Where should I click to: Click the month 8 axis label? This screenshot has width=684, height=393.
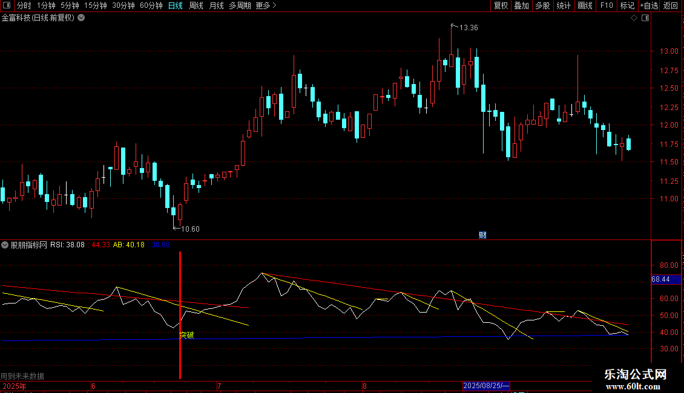[x=364, y=386]
